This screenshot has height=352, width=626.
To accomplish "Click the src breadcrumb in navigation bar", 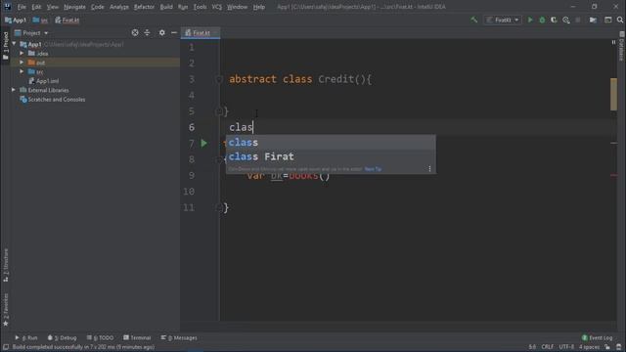I will click(x=40, y=20).
